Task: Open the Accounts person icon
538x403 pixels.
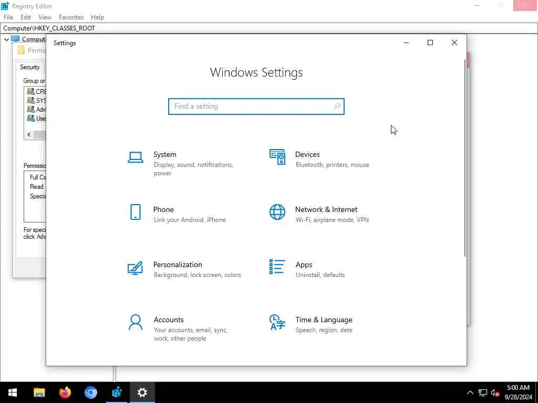Action: pos(136,322)
